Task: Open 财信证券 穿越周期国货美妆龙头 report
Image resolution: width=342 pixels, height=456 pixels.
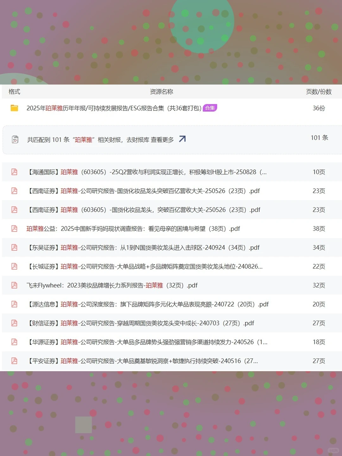Action: [x=140, y=323]
